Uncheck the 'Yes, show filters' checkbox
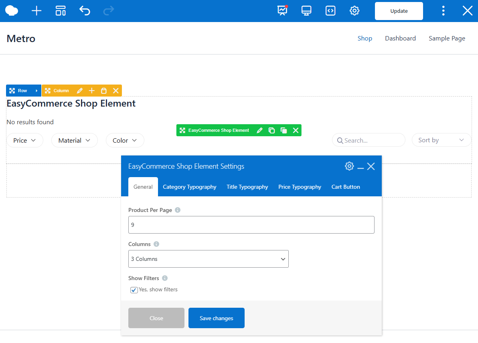The height and width of the screenshot is (343, 478). [x=134, y=290]
